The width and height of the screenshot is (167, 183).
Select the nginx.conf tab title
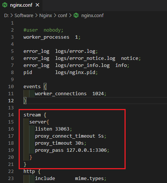tap(21, 5)
